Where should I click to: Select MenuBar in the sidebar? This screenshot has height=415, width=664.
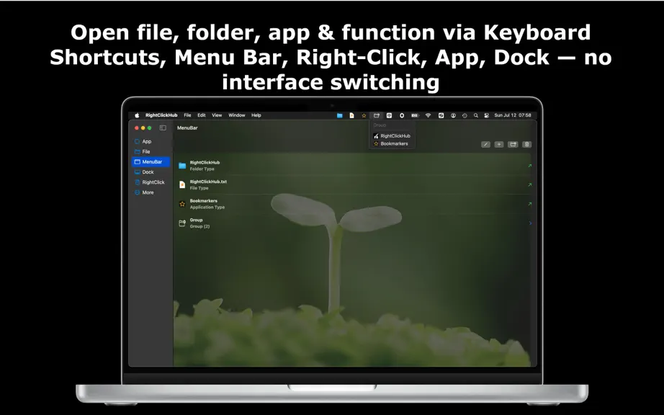[x=151, y=162]
